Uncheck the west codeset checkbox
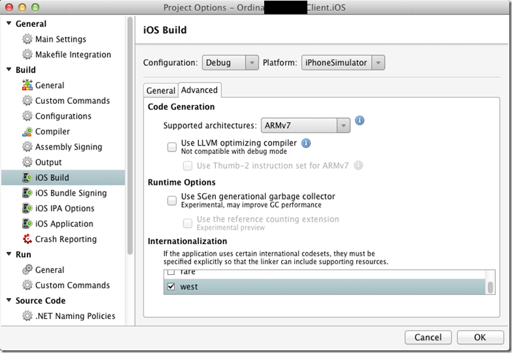The image size is (512, 353). pos(171,287)
